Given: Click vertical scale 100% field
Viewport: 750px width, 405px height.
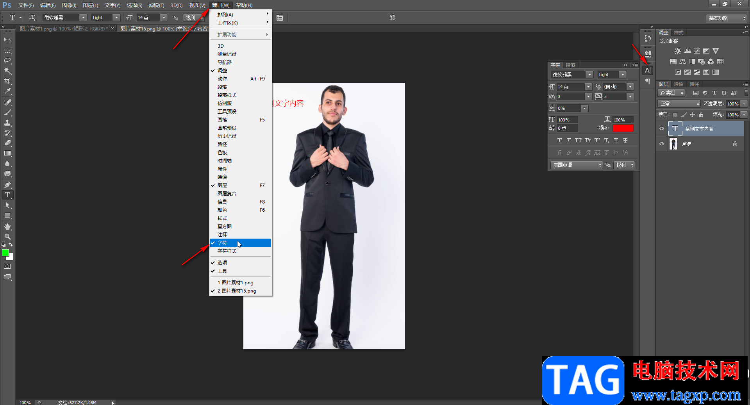Looking at the screenshot, I should coord(567,120).
